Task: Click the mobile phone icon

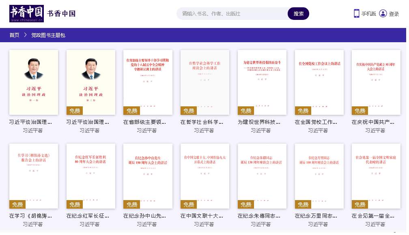Action: click(356, 13)
